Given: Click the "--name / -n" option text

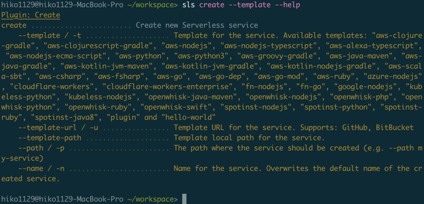Looking at the screenshot, I should coord(41,168).
